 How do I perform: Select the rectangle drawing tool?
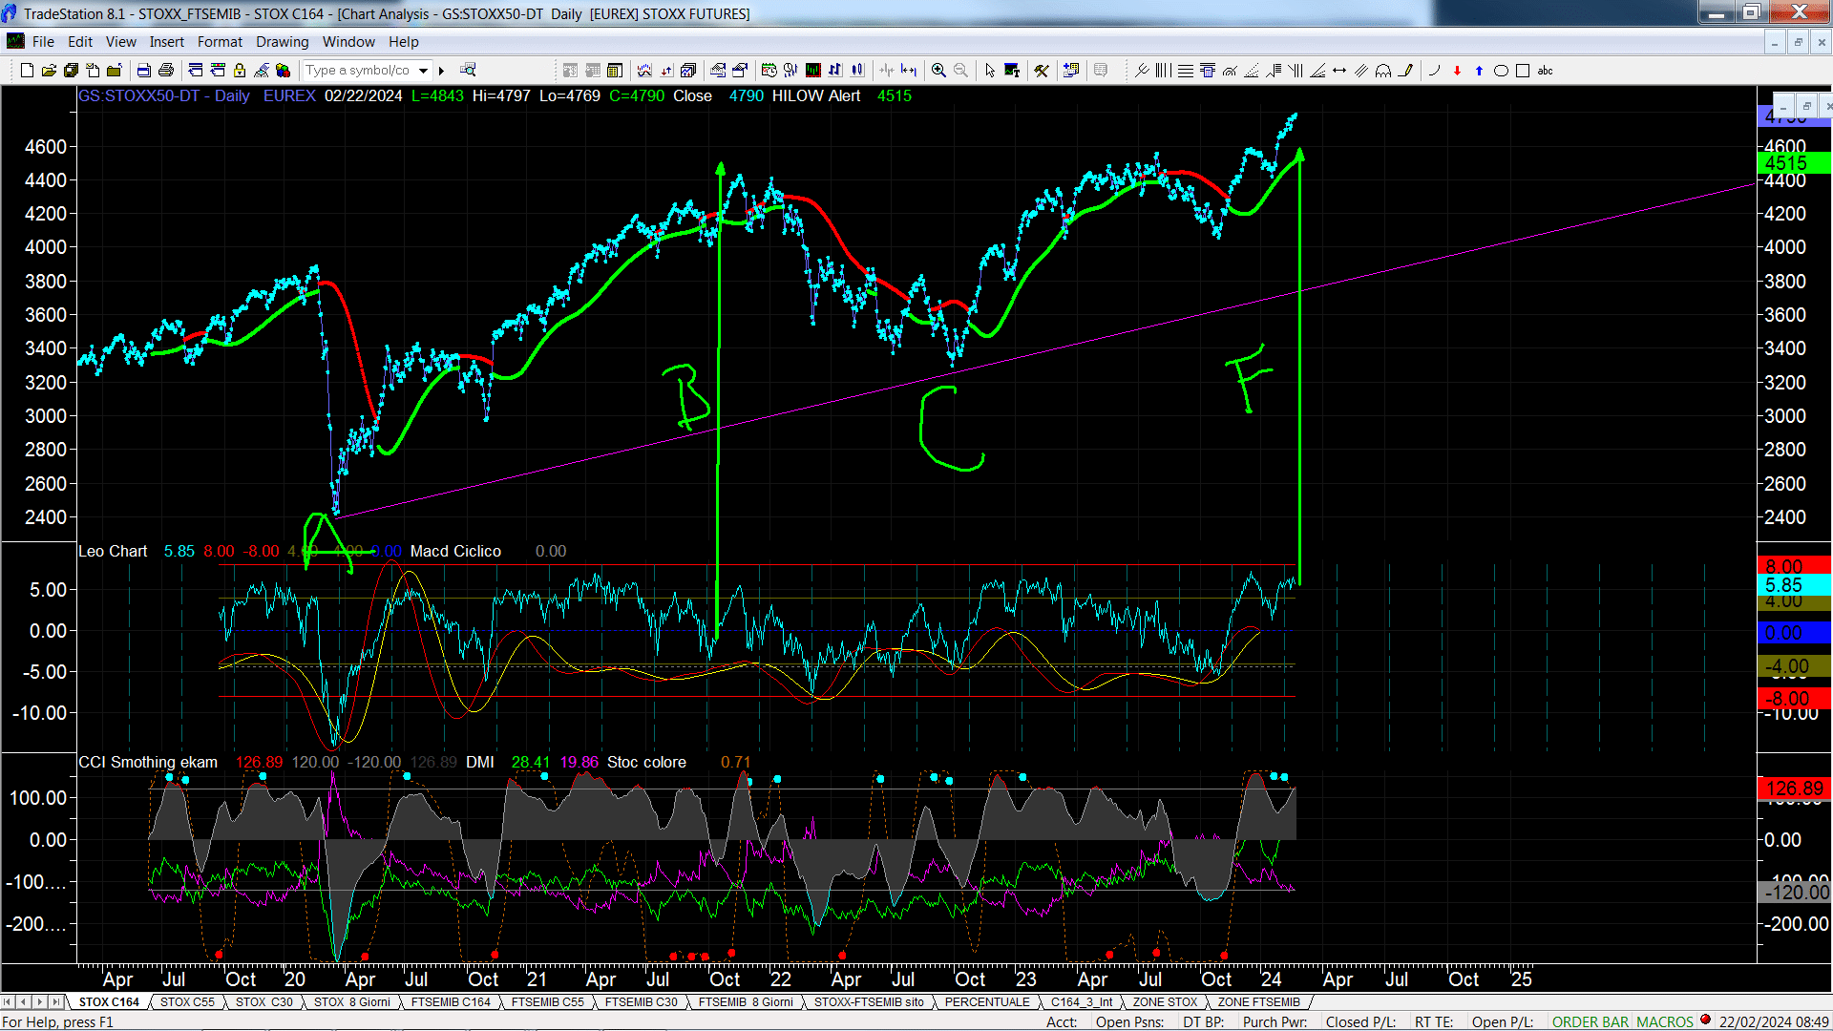[1523, 70]
